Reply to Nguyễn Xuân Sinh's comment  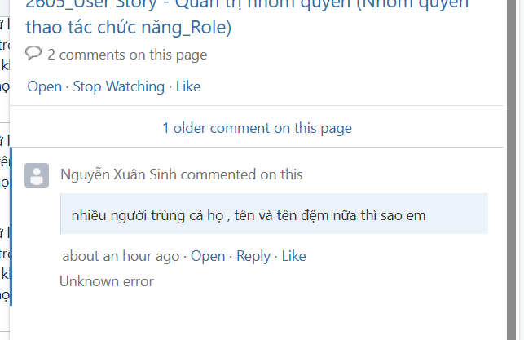tap(253, 256)
